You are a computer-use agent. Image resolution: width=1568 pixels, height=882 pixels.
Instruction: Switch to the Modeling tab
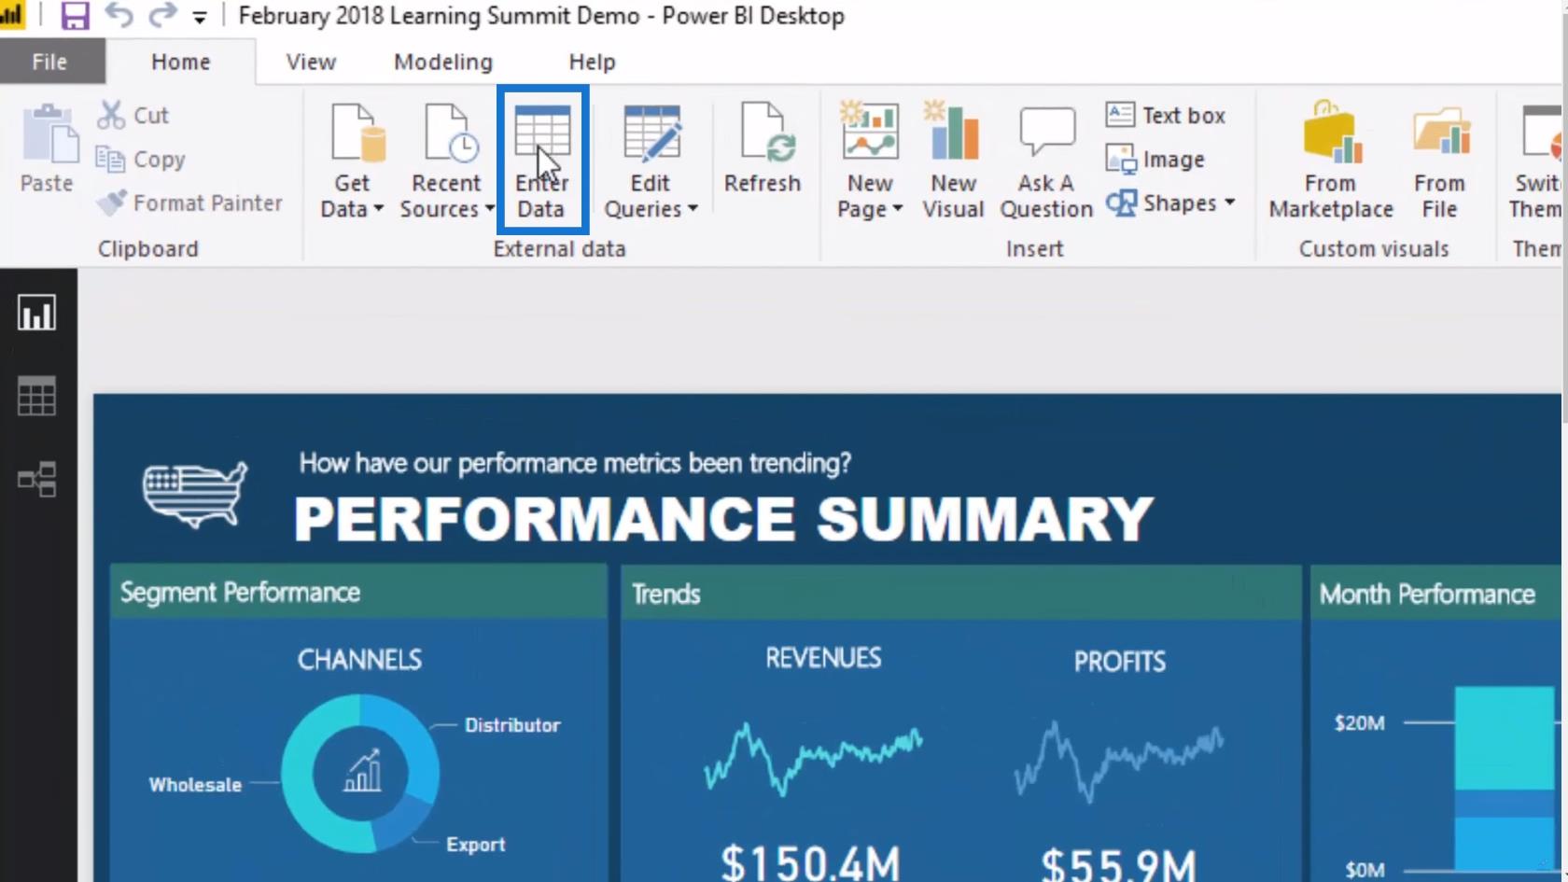point(443,62)
